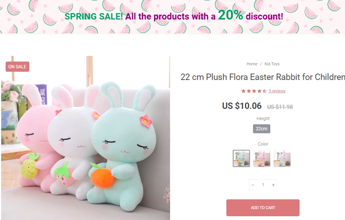Open the Kid Toys category breadcrumb

[x=272, y=64]
